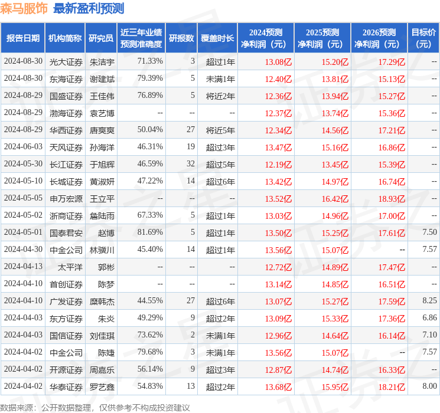
Task: Select analyst 谢建斌 cell
Action: 102,79
